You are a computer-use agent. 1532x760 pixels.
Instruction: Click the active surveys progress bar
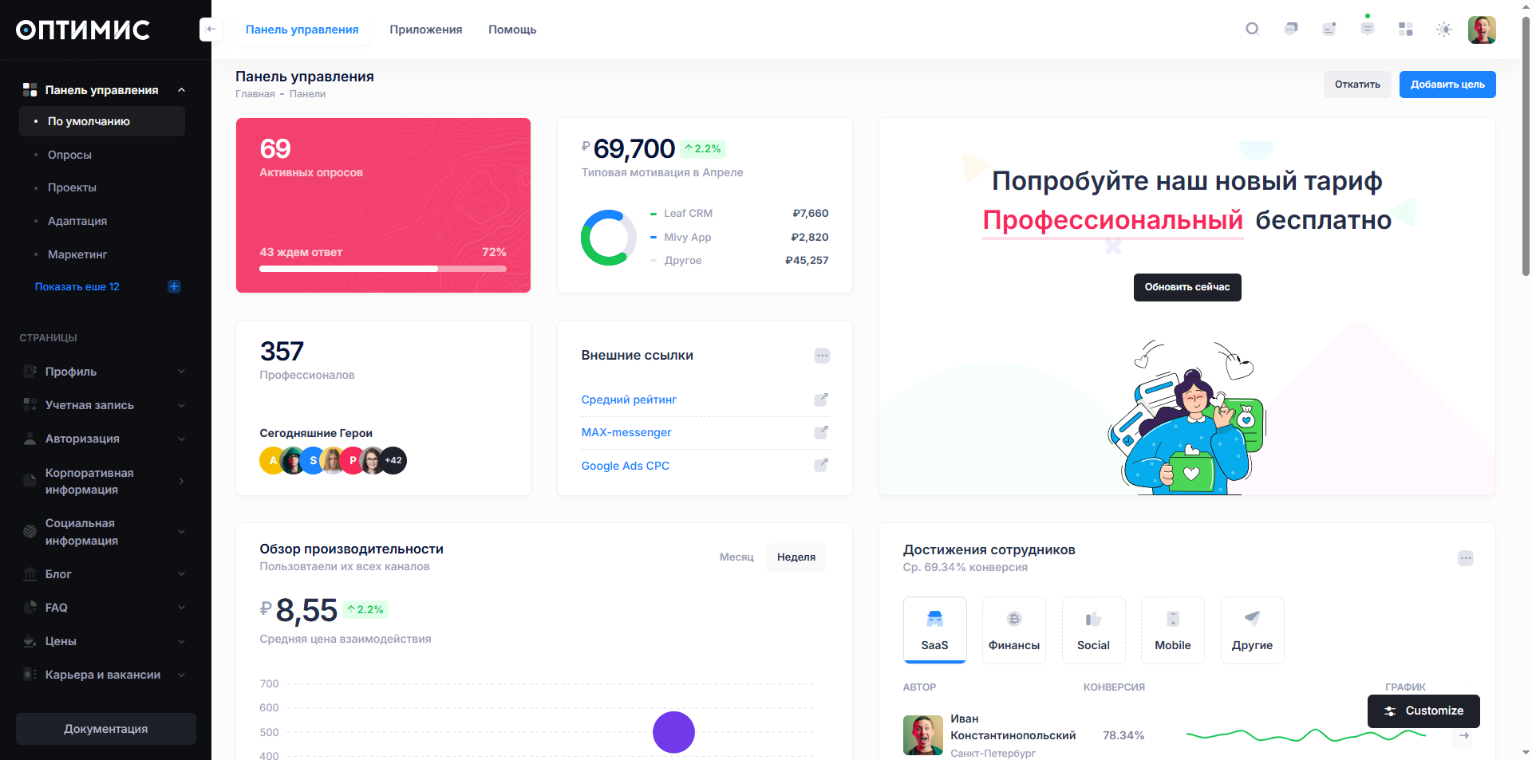point(382,269)
